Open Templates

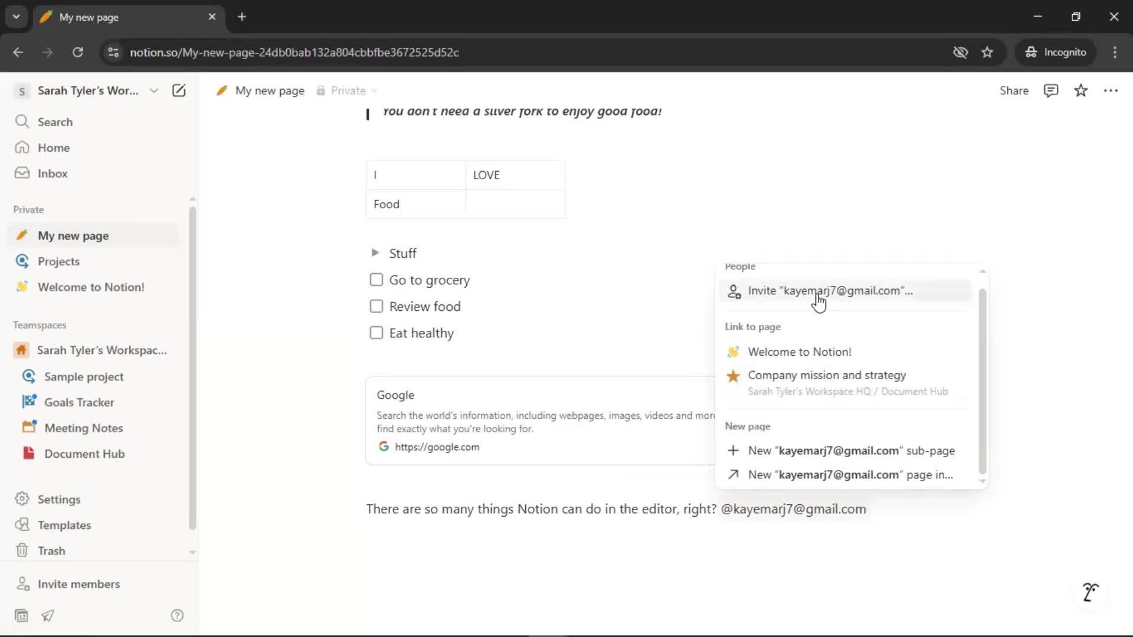pyautogui.click(x=93, y=525)
